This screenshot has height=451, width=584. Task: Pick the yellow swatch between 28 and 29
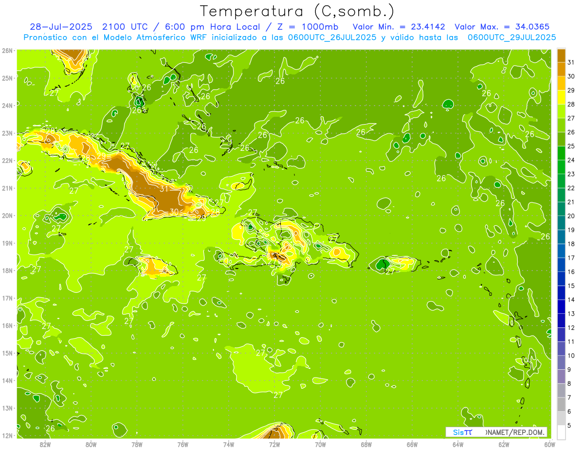coord(561,97)
